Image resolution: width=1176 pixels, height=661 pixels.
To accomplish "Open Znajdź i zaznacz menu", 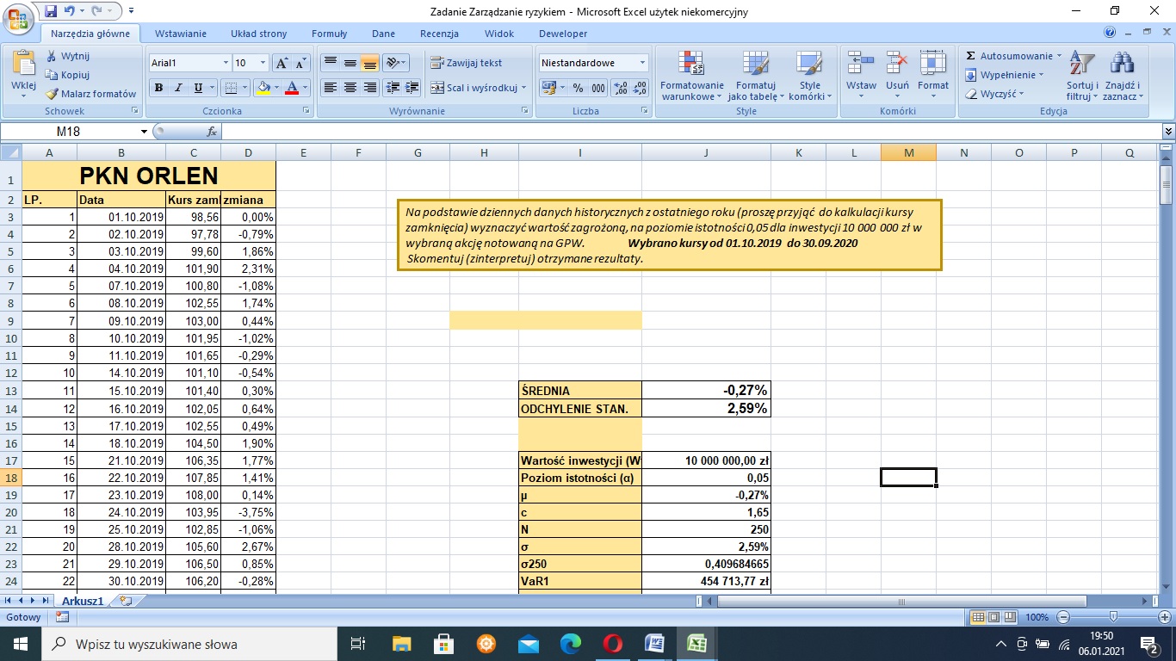I will [x=1123, y=76].
